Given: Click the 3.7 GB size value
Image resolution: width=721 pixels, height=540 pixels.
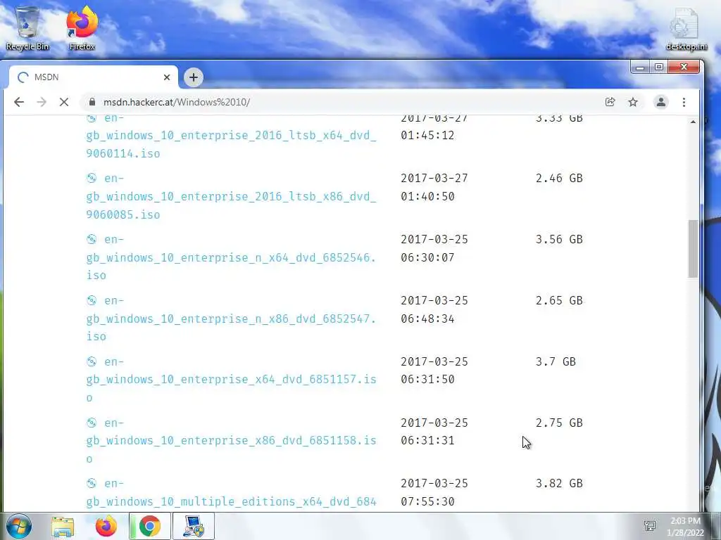Looking at the screenshot, I should coord(556,361).
